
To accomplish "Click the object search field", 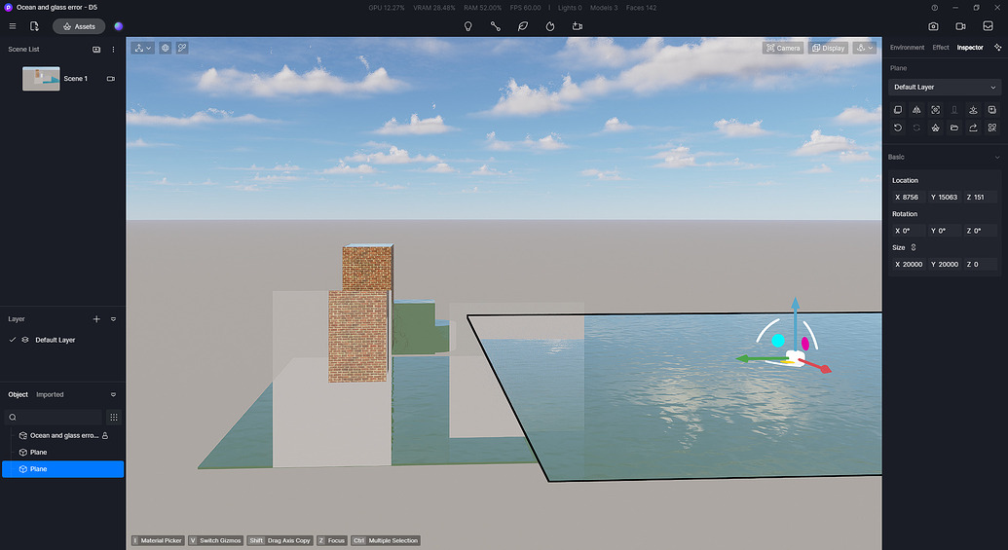I will (x=54, y=417).
